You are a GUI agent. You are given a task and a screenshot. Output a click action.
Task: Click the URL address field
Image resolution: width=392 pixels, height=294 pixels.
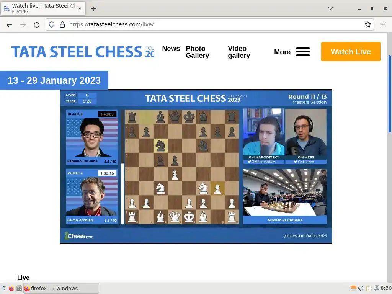[x=210, y=24]
